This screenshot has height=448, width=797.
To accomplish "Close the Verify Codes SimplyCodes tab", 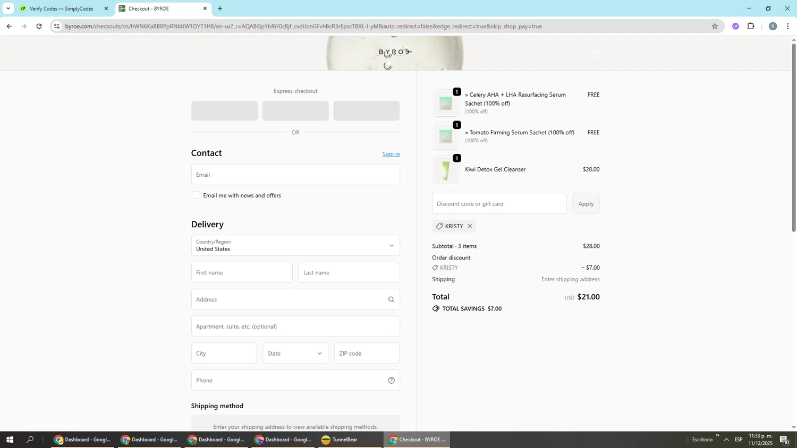I will click(106, 8).
